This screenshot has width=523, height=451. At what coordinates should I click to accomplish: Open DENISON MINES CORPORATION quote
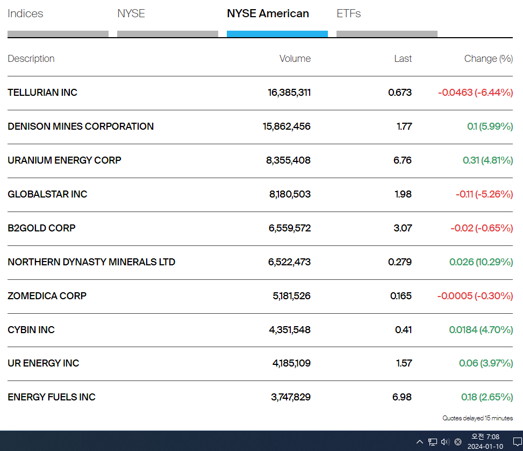(81, 126)
